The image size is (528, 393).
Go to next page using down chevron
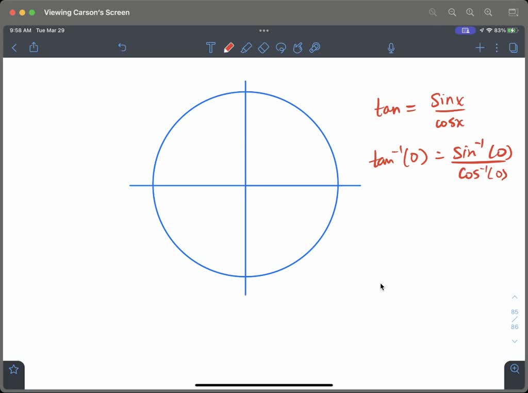click(514, 341)
